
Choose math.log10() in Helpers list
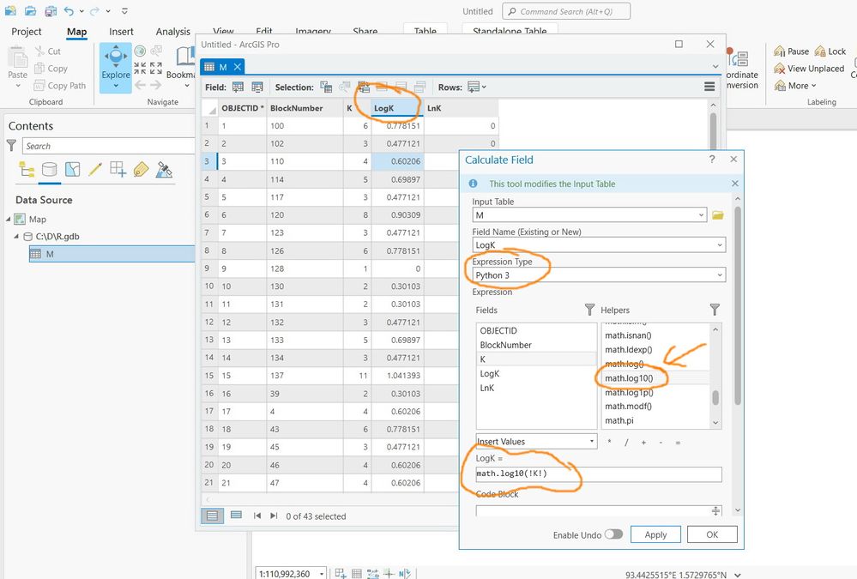pos(655,378)
